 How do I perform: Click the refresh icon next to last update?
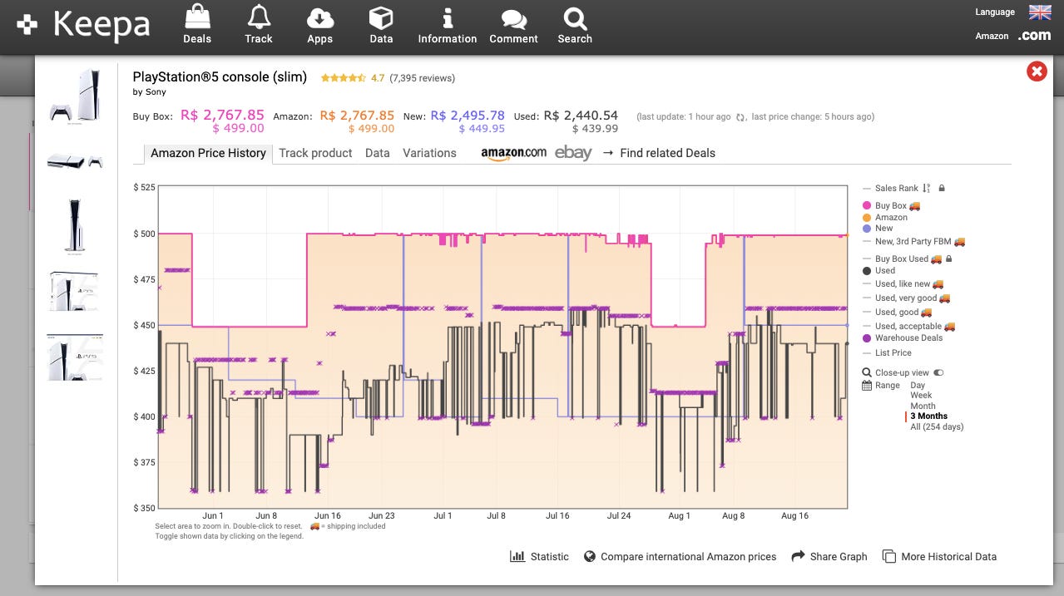(x=740, y=117)
